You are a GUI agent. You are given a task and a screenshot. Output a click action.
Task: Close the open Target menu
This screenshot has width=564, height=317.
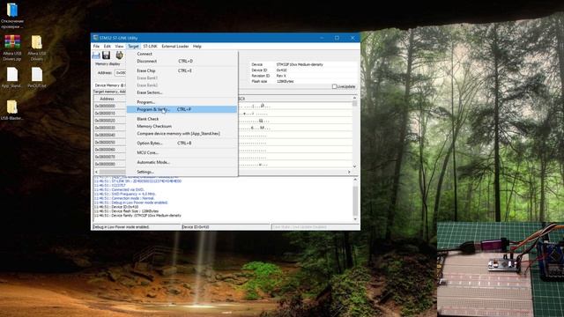[x=133, y=47]
